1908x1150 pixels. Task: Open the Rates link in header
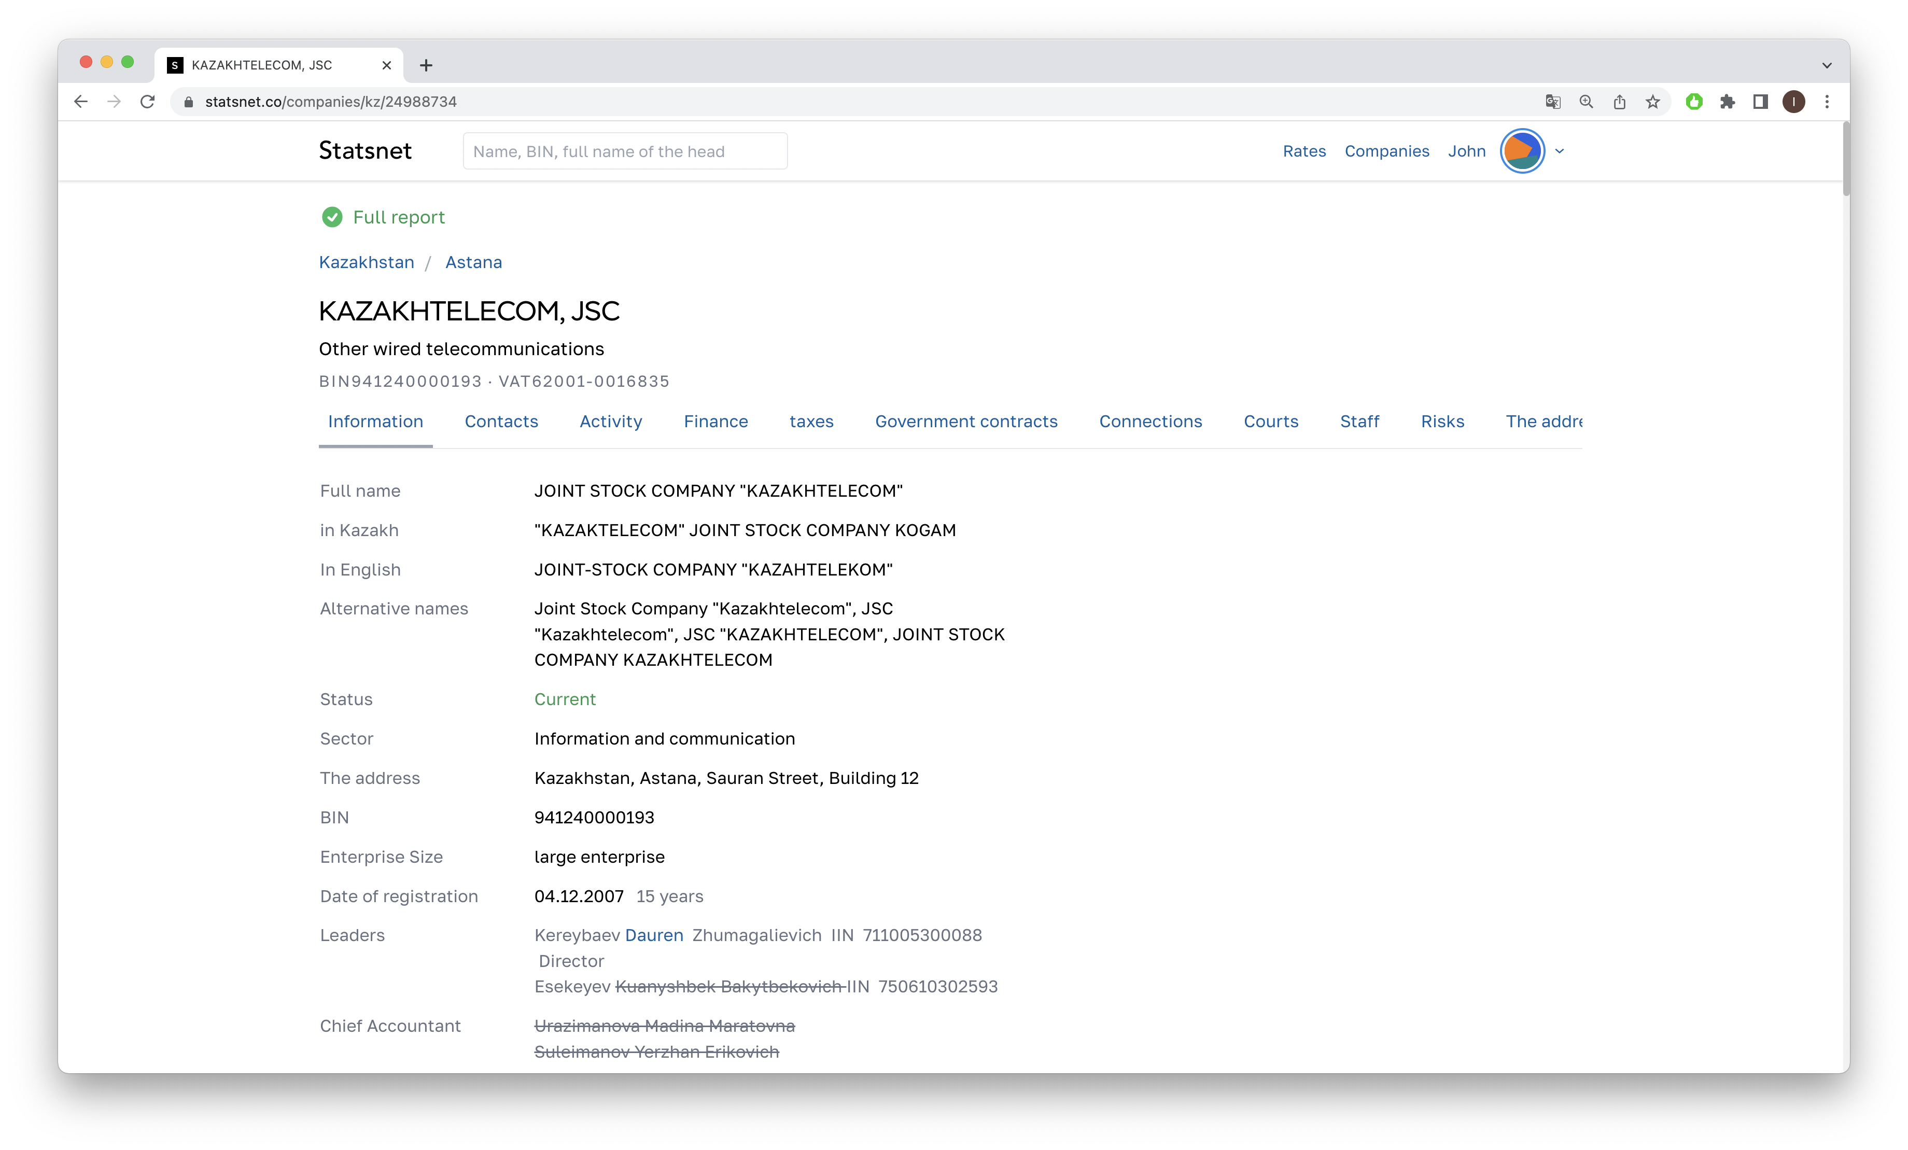(1304, 151)
